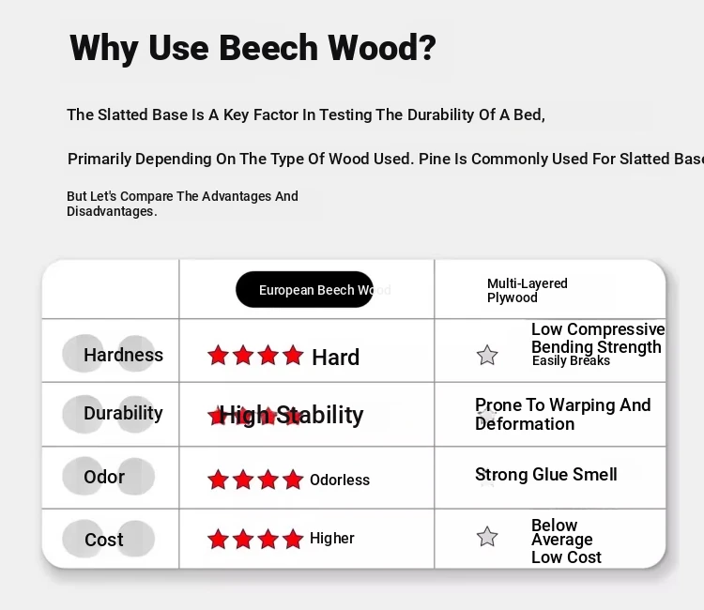The height and width of the screenshot is (610, 704).
Task: Click the Strong Glue Smell text
Action: click(x=546, y=475)
